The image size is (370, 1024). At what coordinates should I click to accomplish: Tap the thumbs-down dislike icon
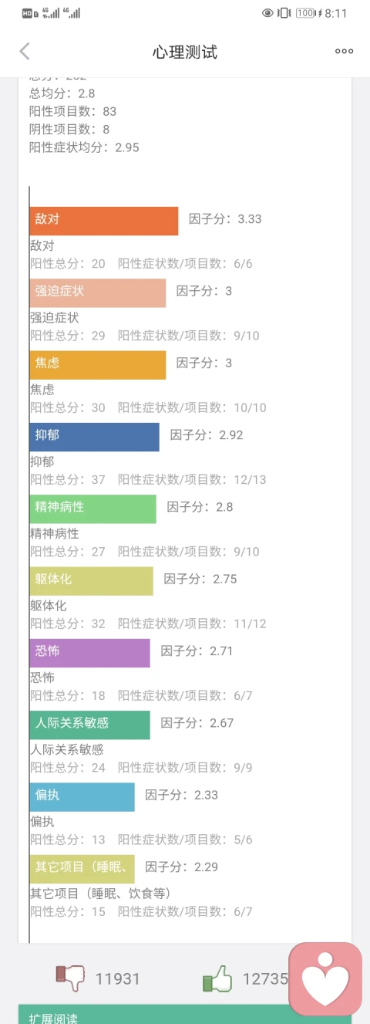tap(70, 978)
